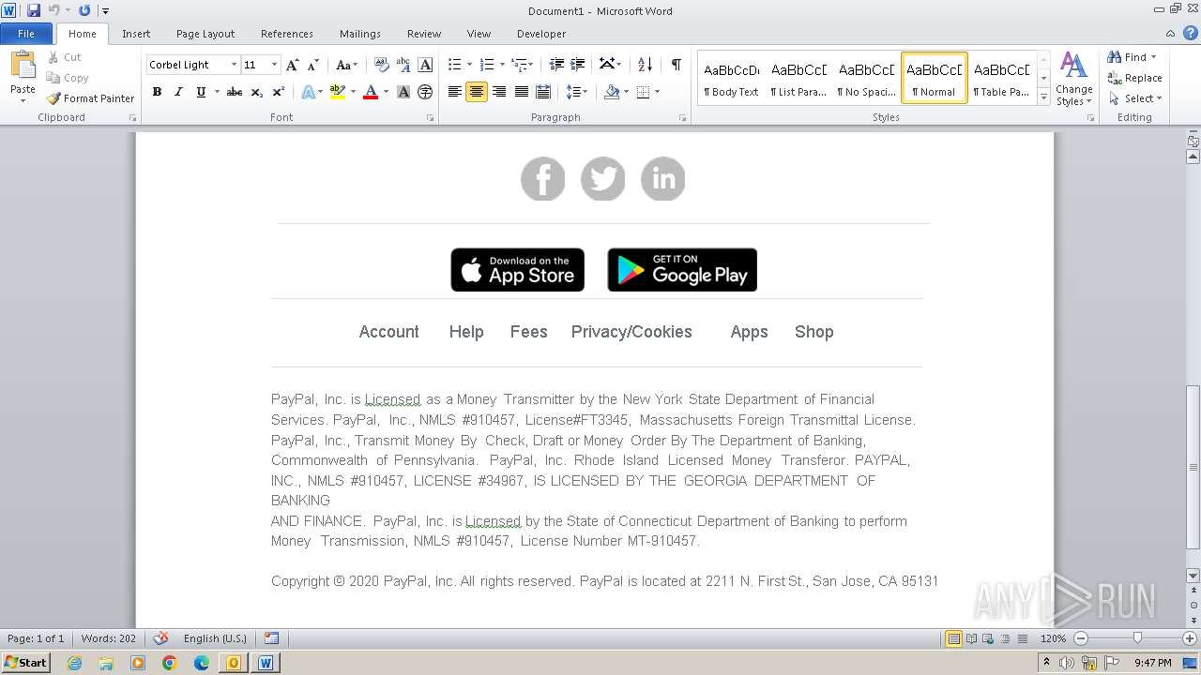Open Chrome from the taskbar

(169, 663)
